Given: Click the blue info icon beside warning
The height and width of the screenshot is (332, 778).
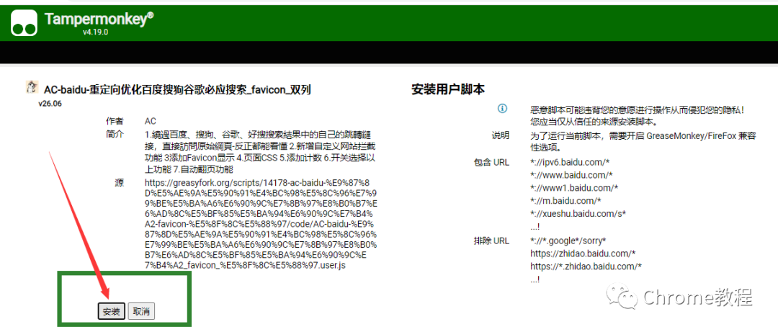Looking at the screenshot, I should pos(502,108).
